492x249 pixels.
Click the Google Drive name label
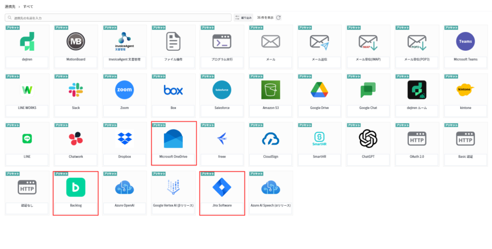click(x=320, y=108)
